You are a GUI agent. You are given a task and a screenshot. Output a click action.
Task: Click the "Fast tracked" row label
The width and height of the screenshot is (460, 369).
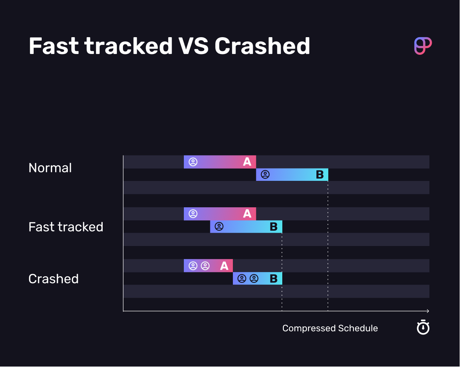[x=66, y=227]
